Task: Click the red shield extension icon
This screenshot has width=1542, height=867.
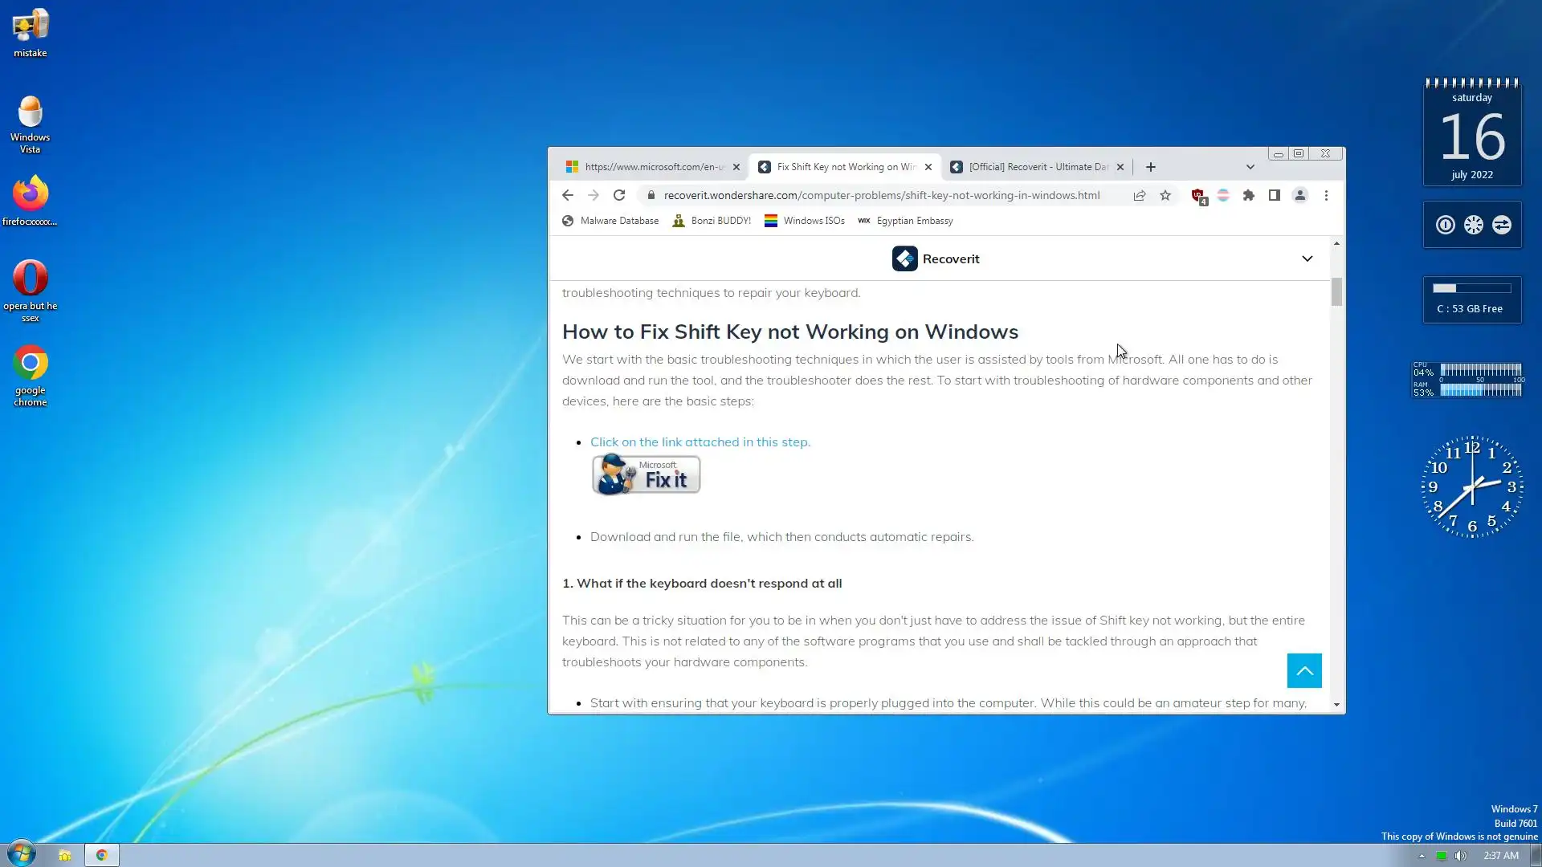Action: pyautogui.click(x=1197, y=195)
